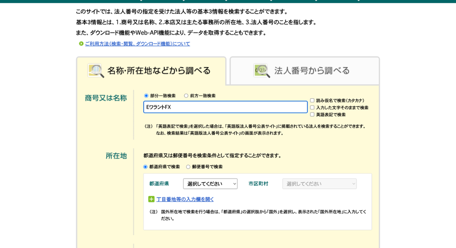
Task: Click the 0123 magnifier icon on the 法人番号 tab
Action: (x=262, y=71)
